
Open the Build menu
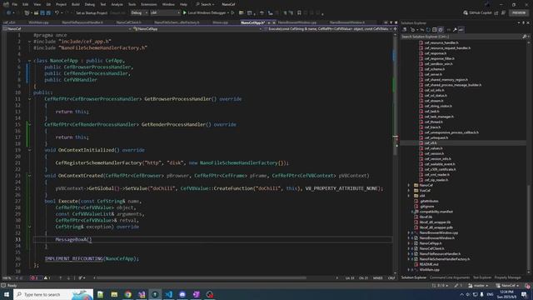click(76, 4)
